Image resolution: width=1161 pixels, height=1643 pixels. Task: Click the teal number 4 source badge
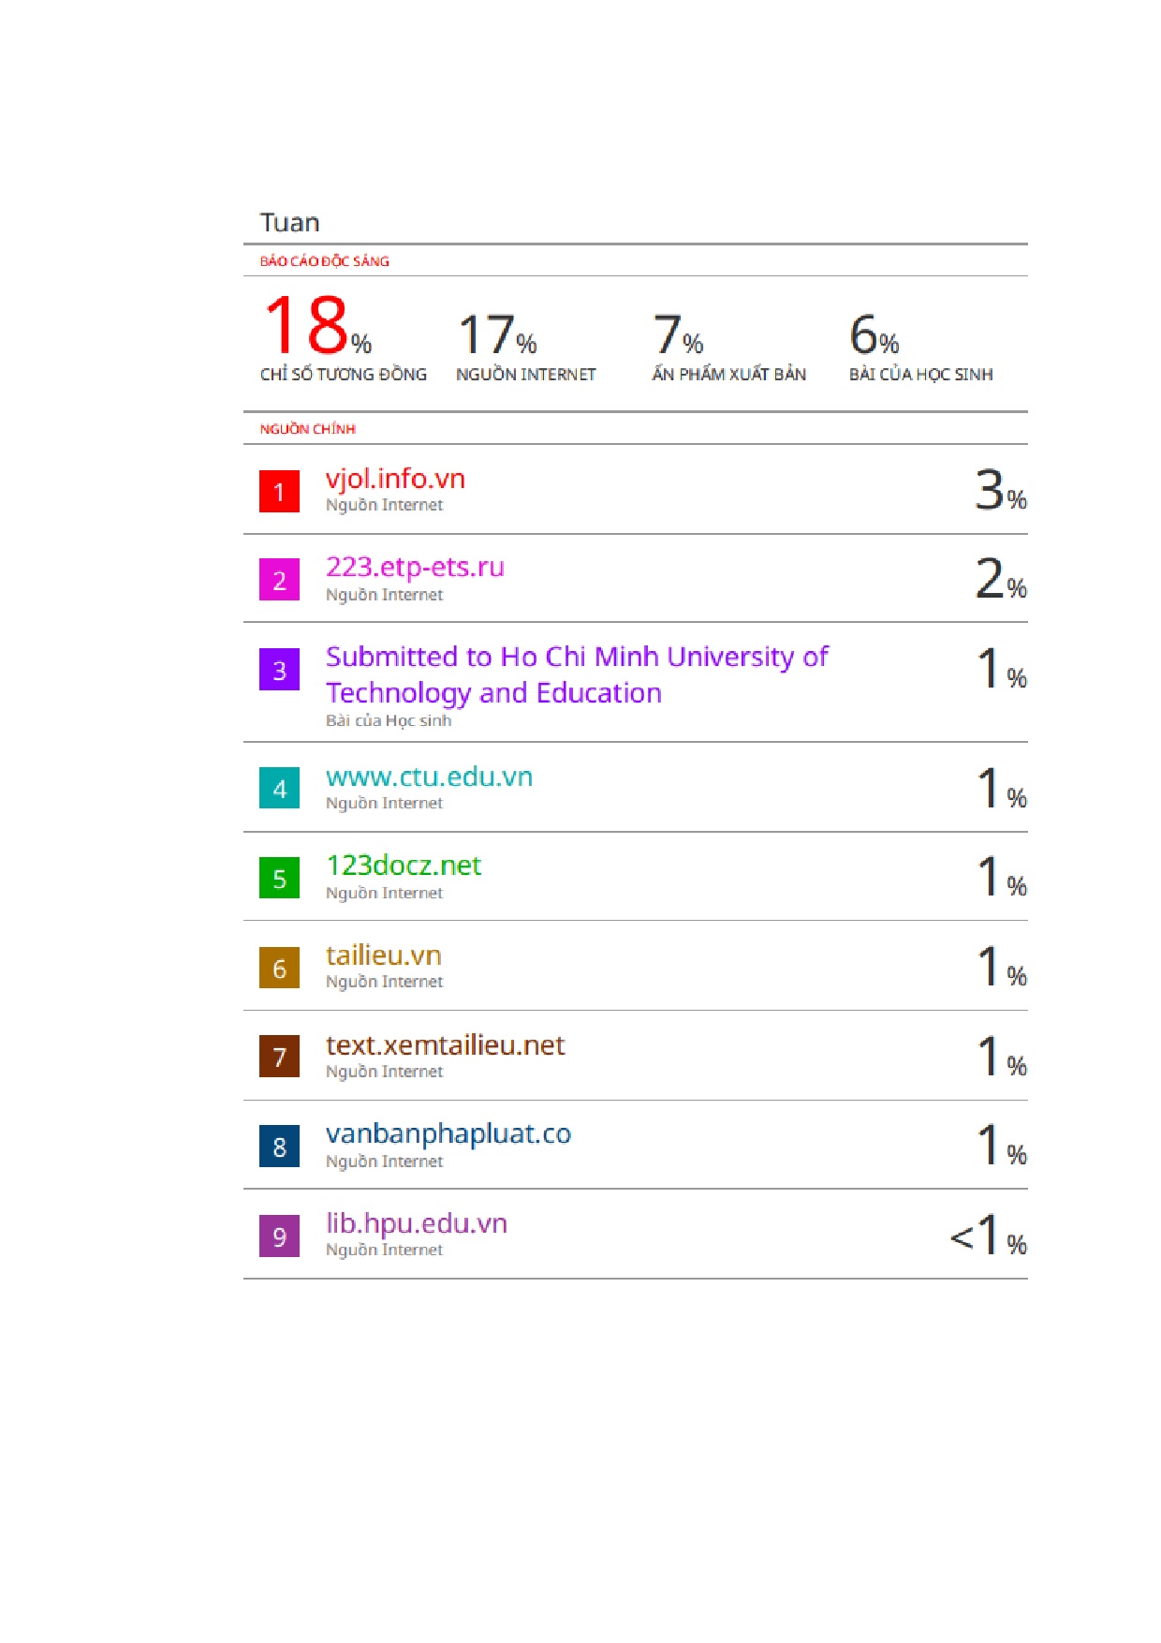coord(279,789)
